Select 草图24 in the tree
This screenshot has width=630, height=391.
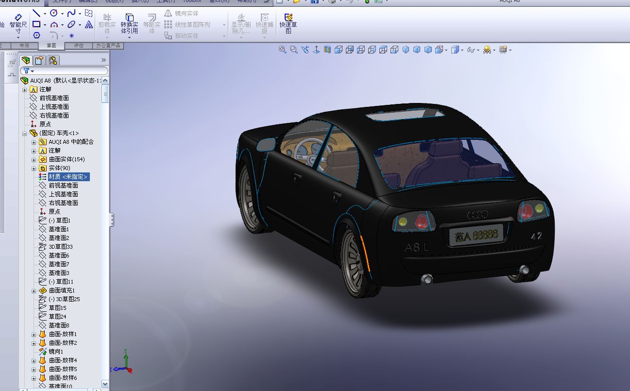click(57, 317)
